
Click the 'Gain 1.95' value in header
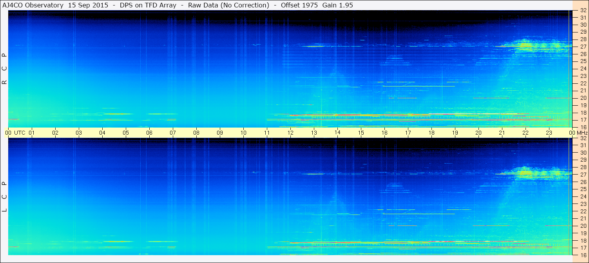[x=337, y=5]
